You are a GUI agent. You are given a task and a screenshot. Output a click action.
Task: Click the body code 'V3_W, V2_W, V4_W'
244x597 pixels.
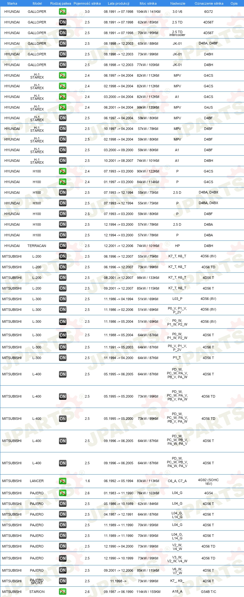(x=177, y=559)
